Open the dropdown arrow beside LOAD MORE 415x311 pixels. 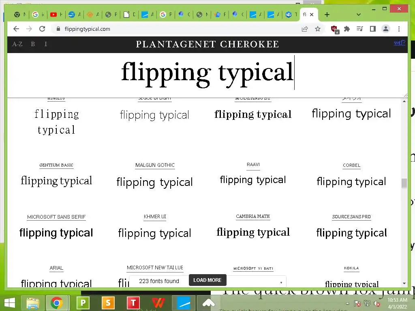point(281,282)
